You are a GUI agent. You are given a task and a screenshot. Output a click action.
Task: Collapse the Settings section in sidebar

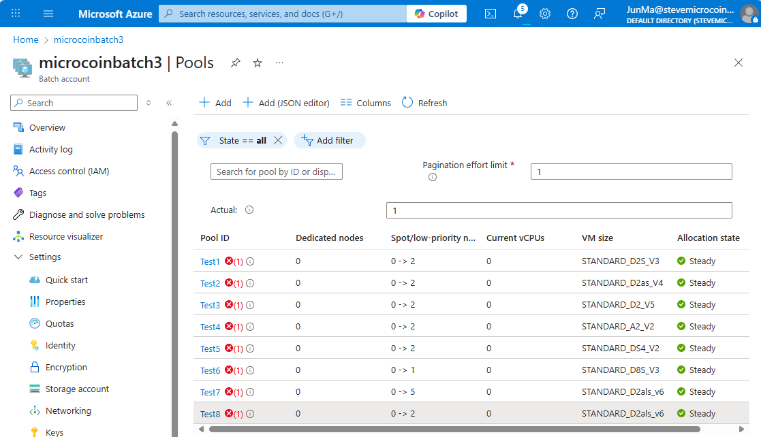(x=18, y=257)
